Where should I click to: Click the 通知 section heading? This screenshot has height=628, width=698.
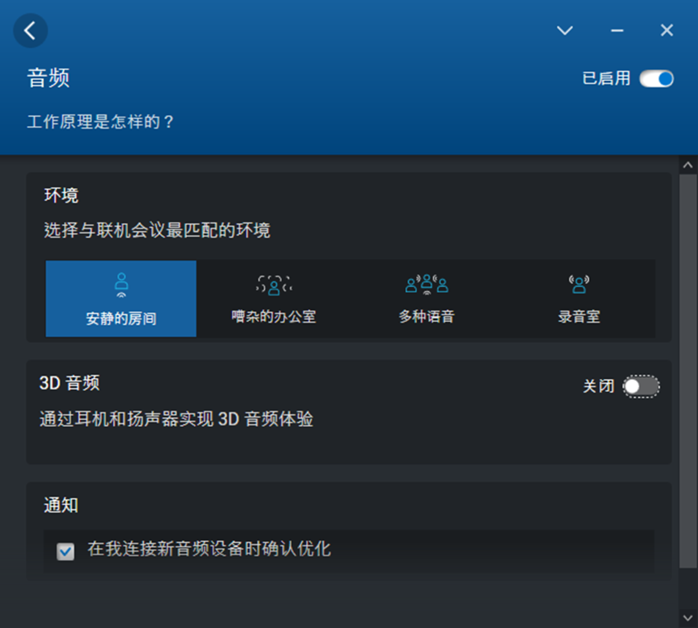[x=60, y=506]
